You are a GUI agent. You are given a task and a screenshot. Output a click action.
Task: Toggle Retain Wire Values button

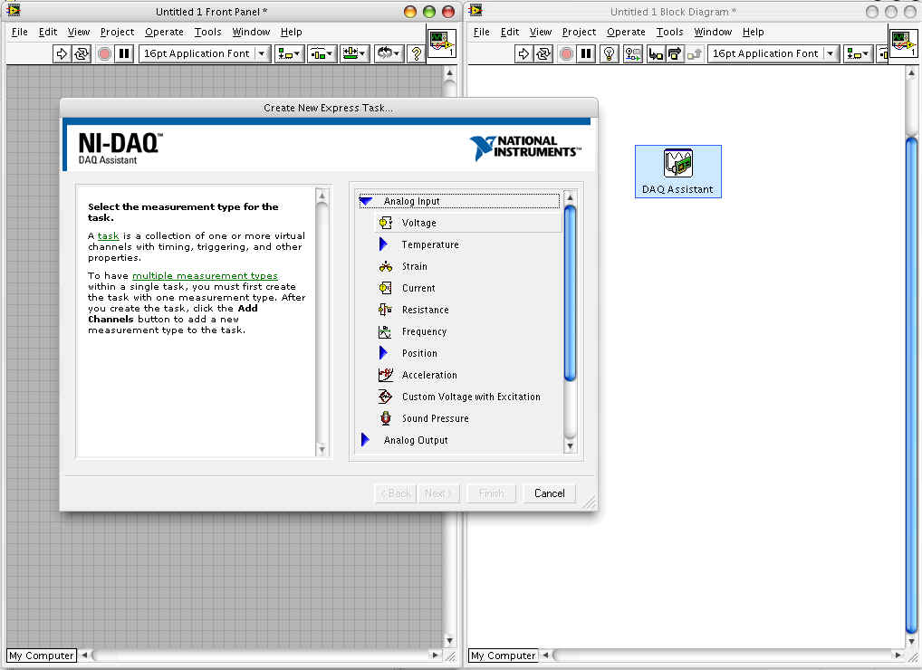point(633,53)
